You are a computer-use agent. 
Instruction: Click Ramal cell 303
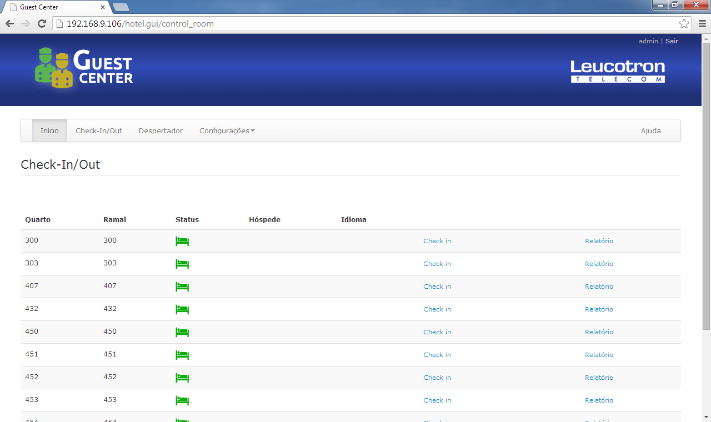tap(110, 263)
